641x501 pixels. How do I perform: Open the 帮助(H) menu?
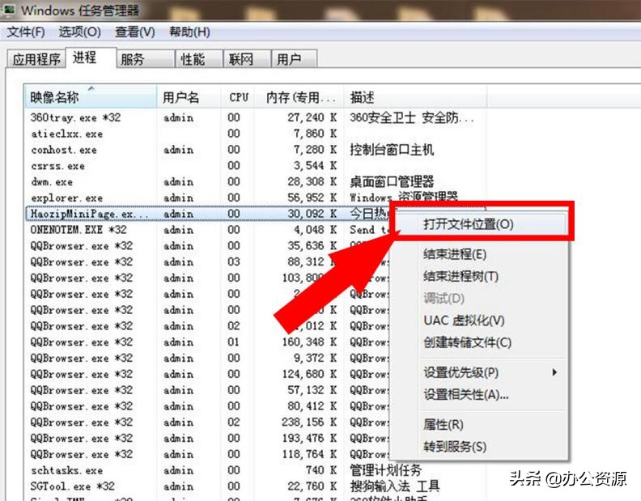(x=189, y=32)
